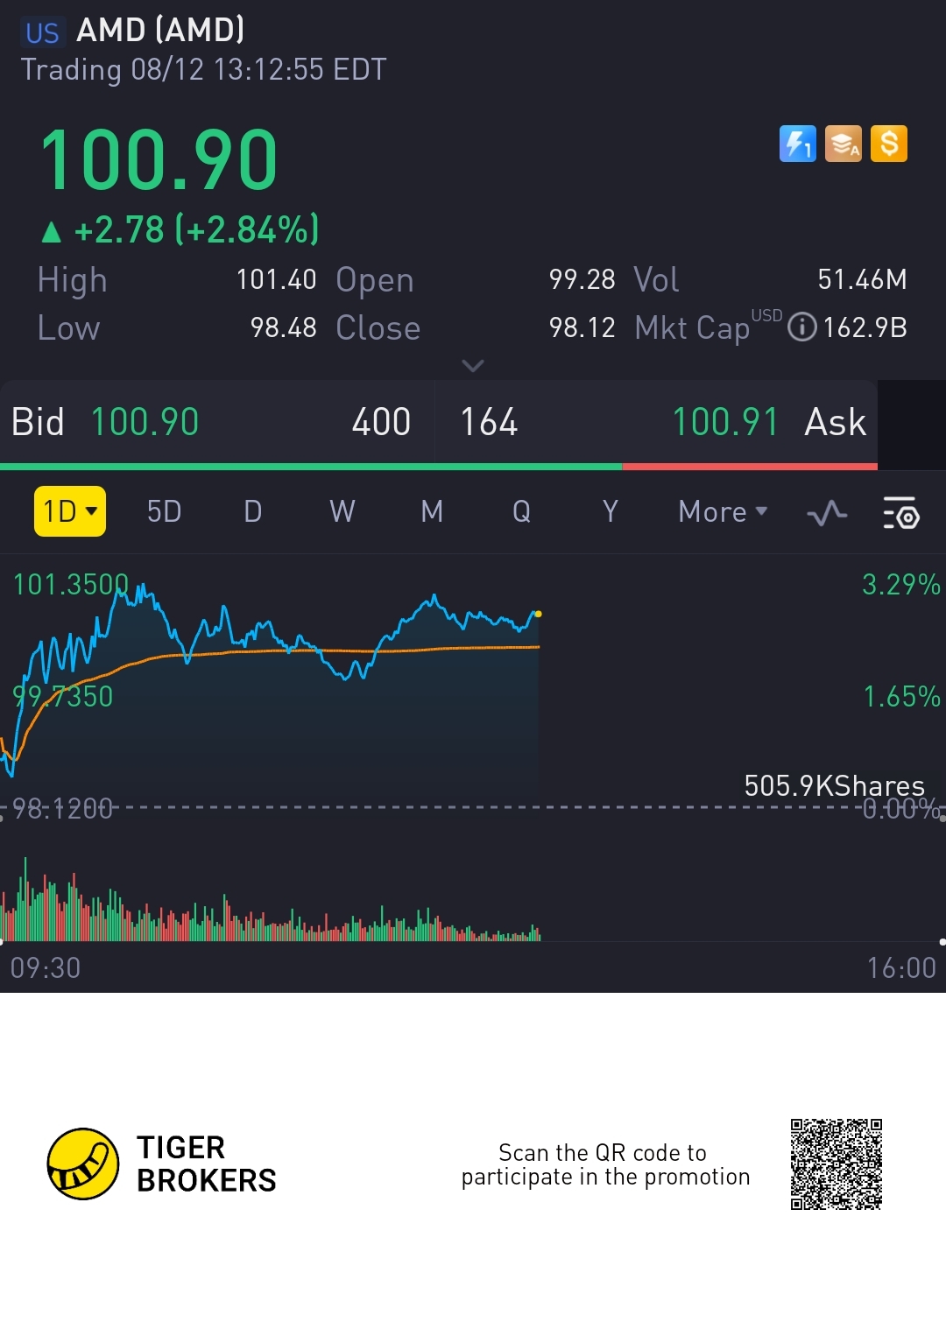This screenshot has width=946, height=1336.
Task: Tap the ask size 164
Action: pos(489,422)
